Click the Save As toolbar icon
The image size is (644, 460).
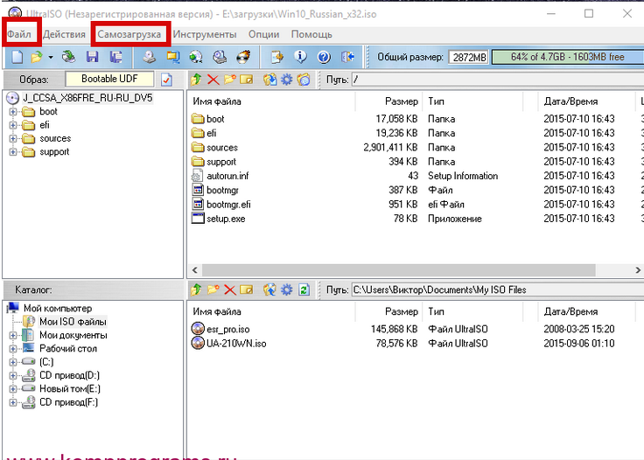point(115,57)
